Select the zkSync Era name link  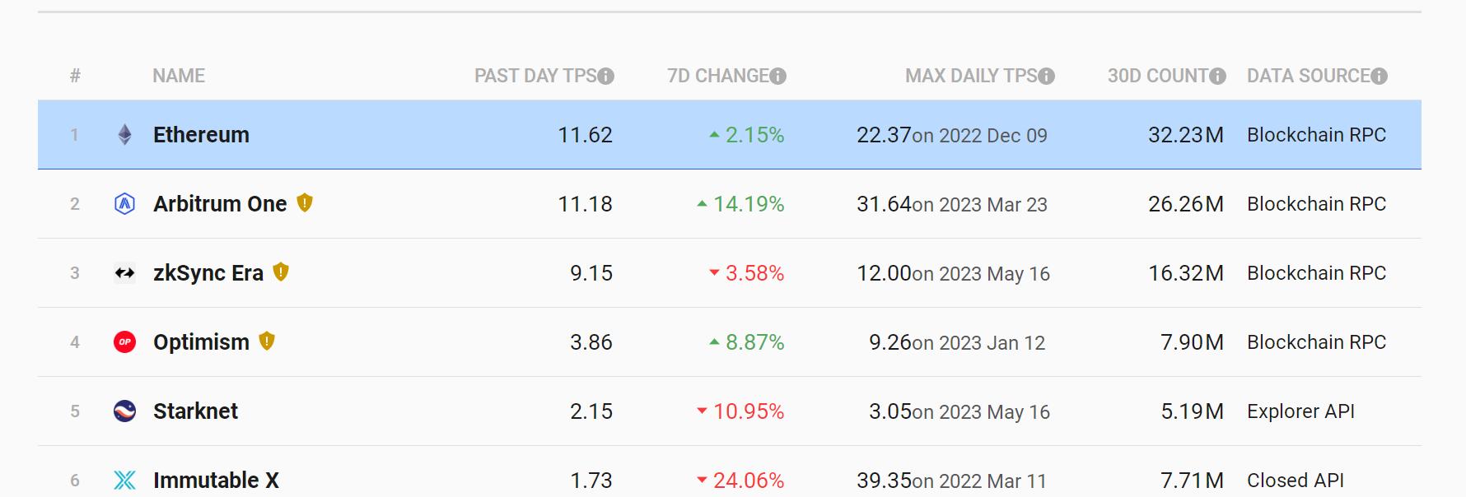tap(208, 273)
